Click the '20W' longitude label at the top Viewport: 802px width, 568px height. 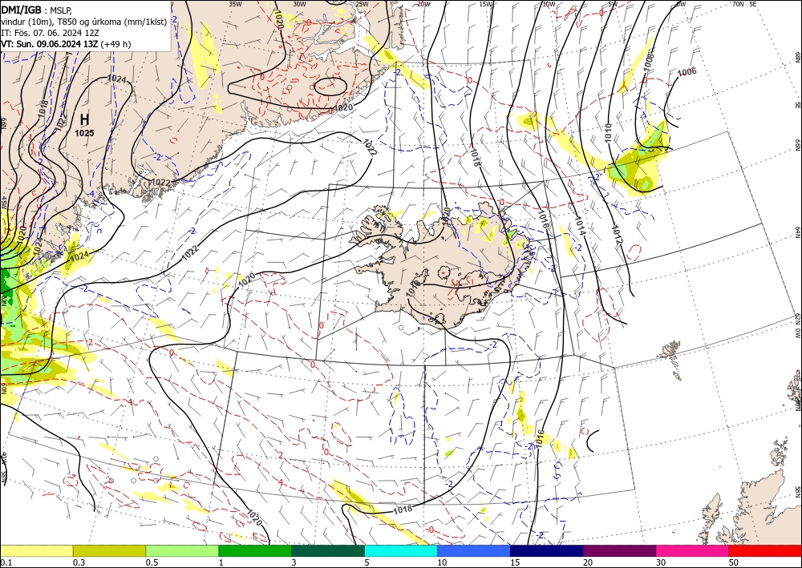pos(423,4)
